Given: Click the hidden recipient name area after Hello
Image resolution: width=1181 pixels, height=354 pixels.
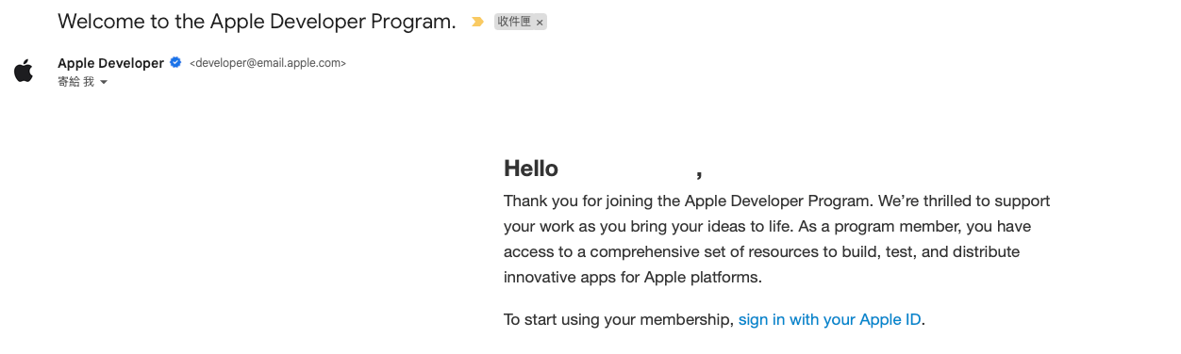Looking at the screenshot, I should pos(627,169).
